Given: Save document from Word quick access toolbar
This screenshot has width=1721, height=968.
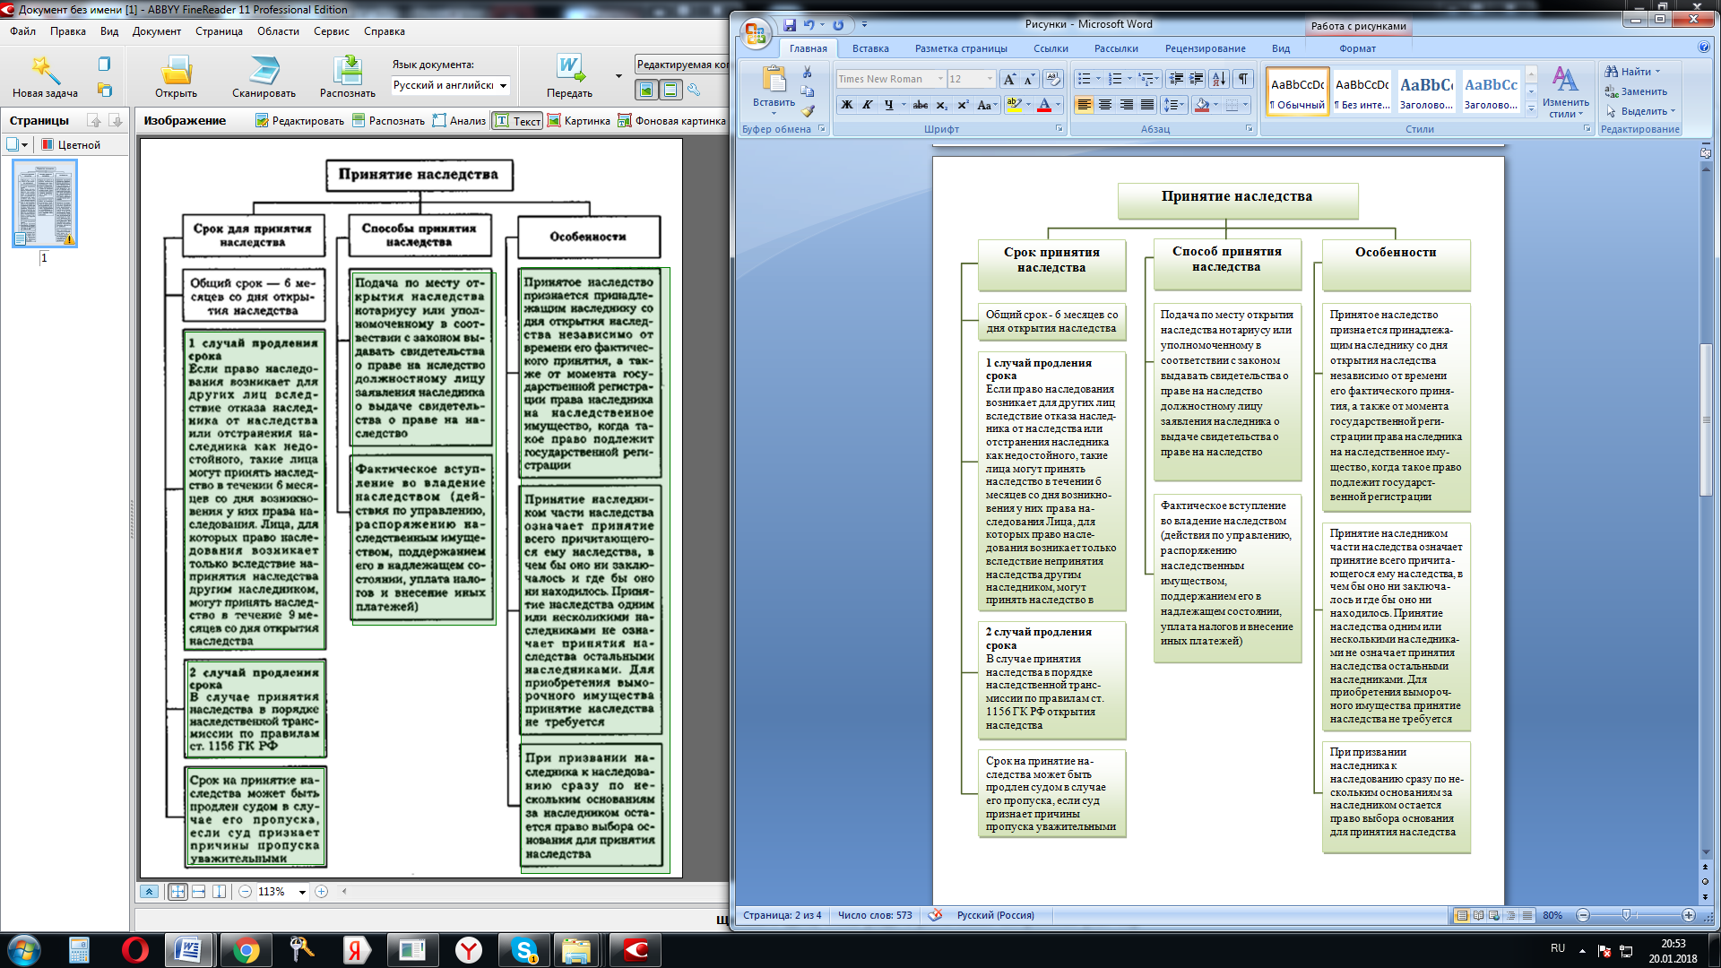Looking at the screenshot, I should coord(790,25).
